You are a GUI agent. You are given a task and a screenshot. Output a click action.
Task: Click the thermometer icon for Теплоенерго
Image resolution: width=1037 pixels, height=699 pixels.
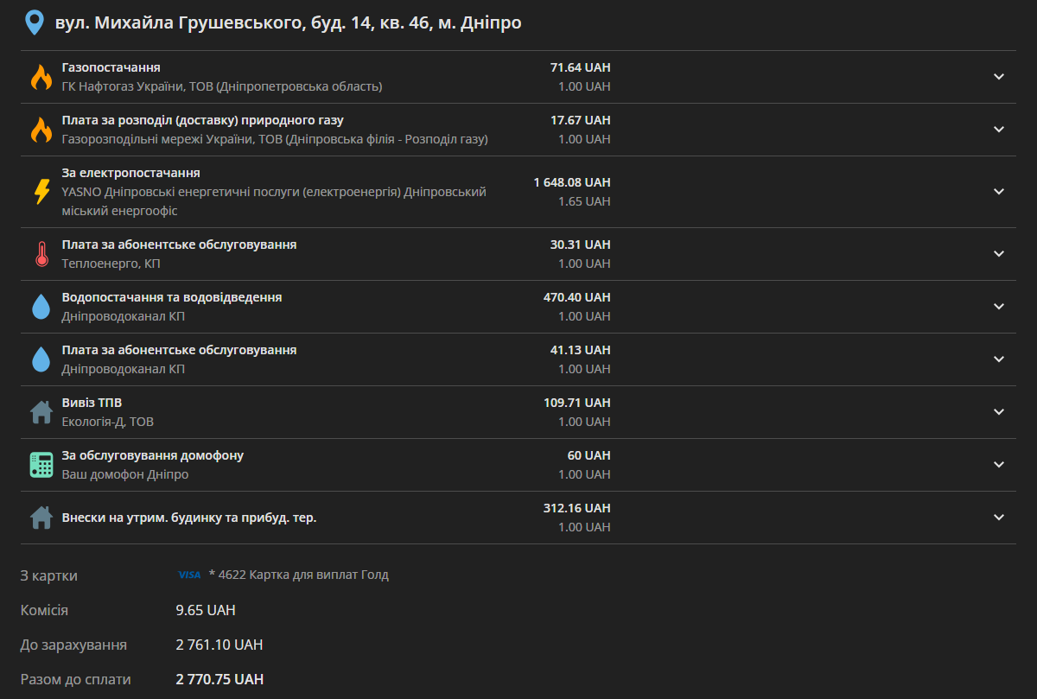pyautogui.click(x=41, y=254)
